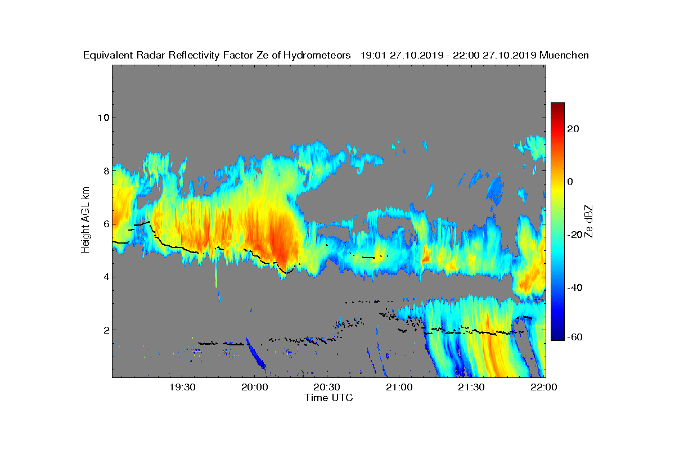
Task: Click the 21:30 time tick label
Action: click(x=471, y=388)
